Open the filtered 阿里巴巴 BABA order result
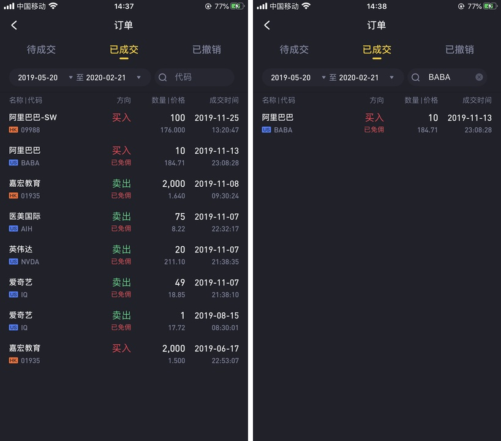This screenshot has height=441, width=501. [377, 123]
